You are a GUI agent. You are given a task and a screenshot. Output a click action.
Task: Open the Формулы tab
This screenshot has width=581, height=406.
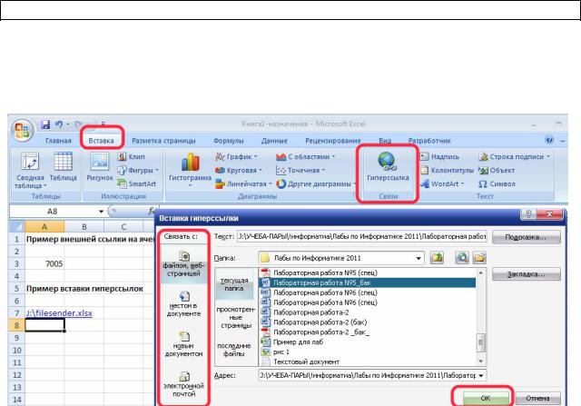(x=228, y=141)
